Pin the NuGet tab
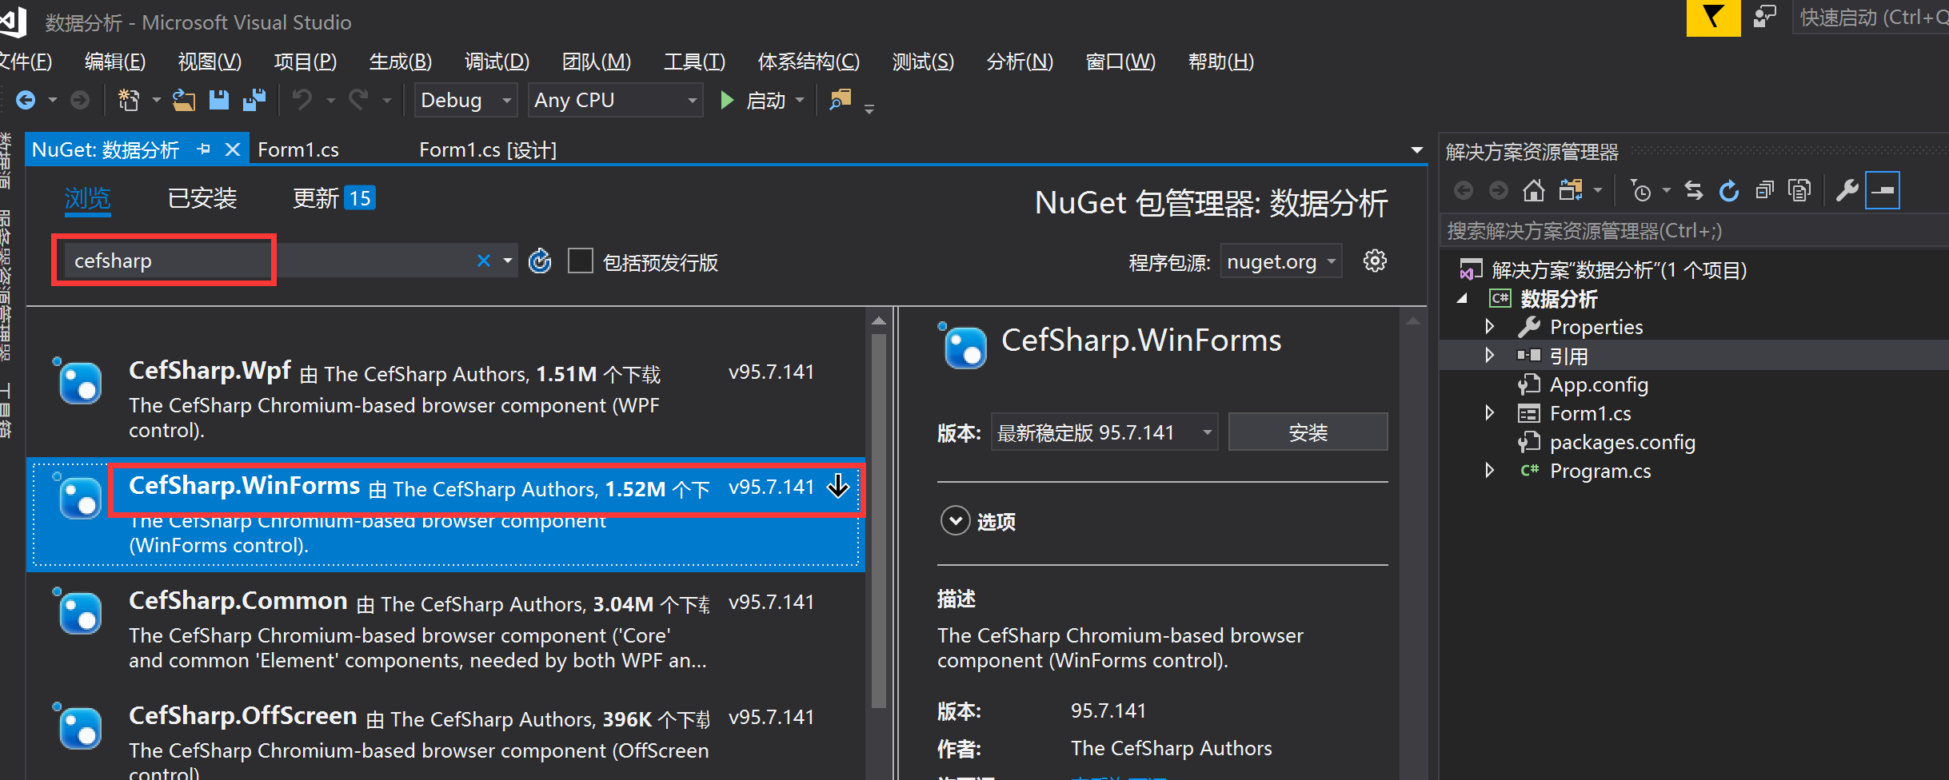Viewport: 1949px width, 780px height. (x=204, y=149)
